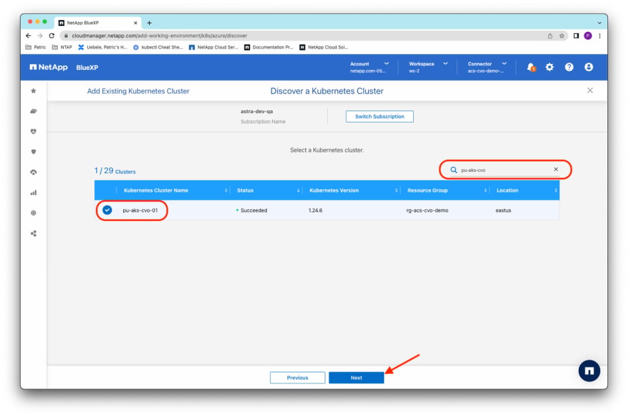The image size is (628, 416).
Task: Open the Patric bookmarks folder
Action: click(x=36, y=47)
